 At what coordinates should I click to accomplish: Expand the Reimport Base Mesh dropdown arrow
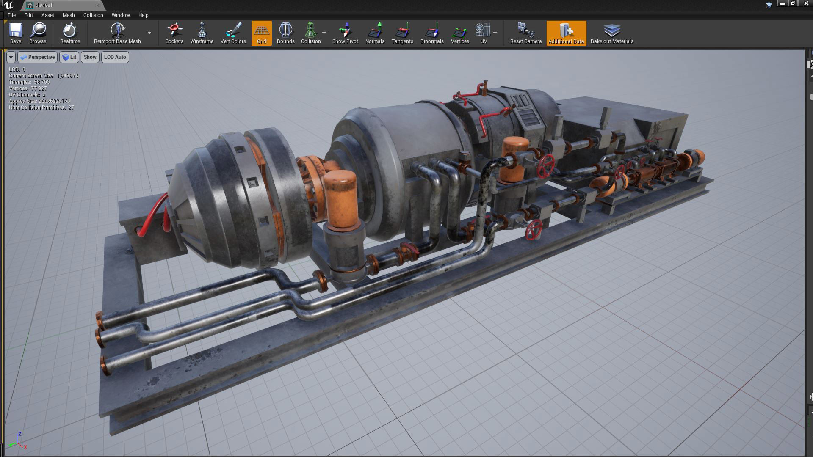pyautogui.click(x=149, y=33)
